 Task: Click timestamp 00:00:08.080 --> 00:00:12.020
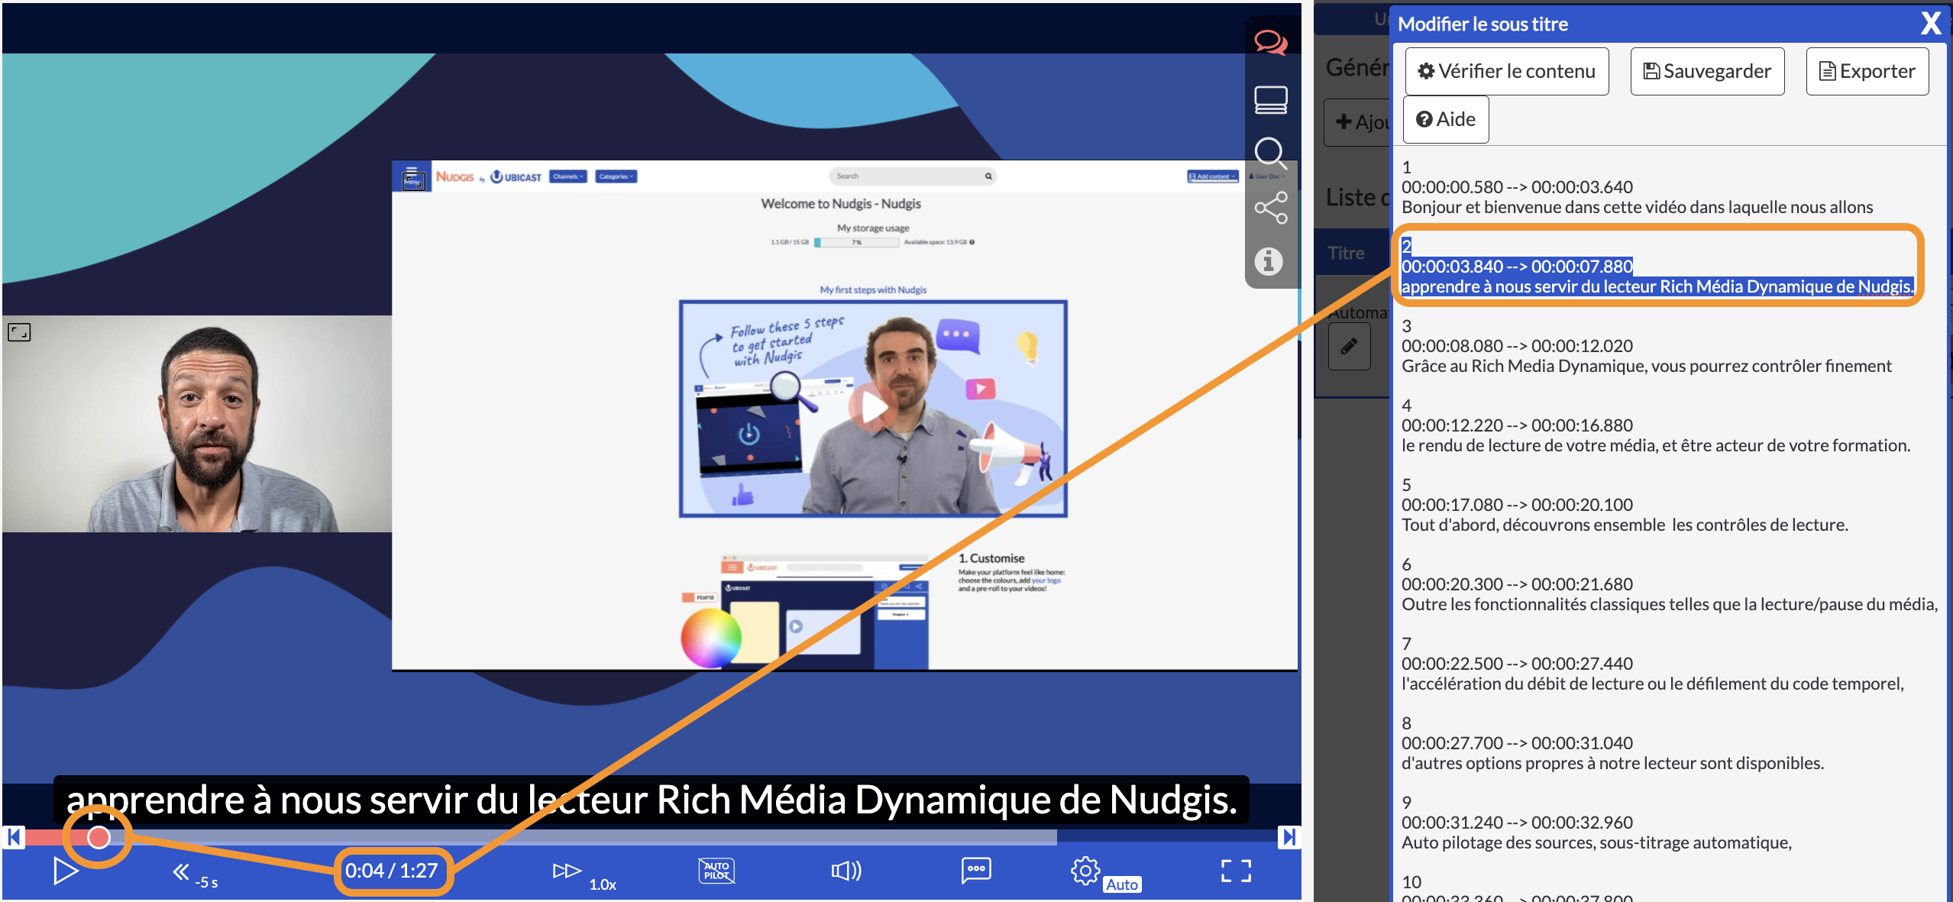[1517, 346]
